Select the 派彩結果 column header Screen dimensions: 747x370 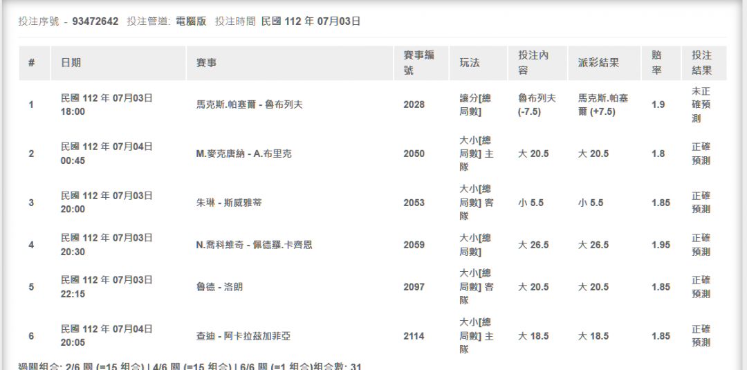(598, 63)
